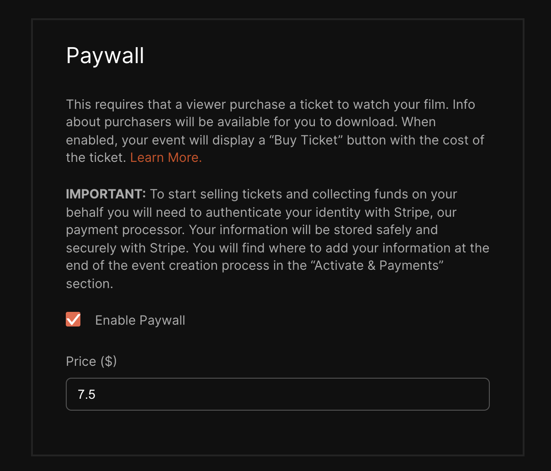
Task: Place cursor after the 7.5 value
Action: [96, 394]
